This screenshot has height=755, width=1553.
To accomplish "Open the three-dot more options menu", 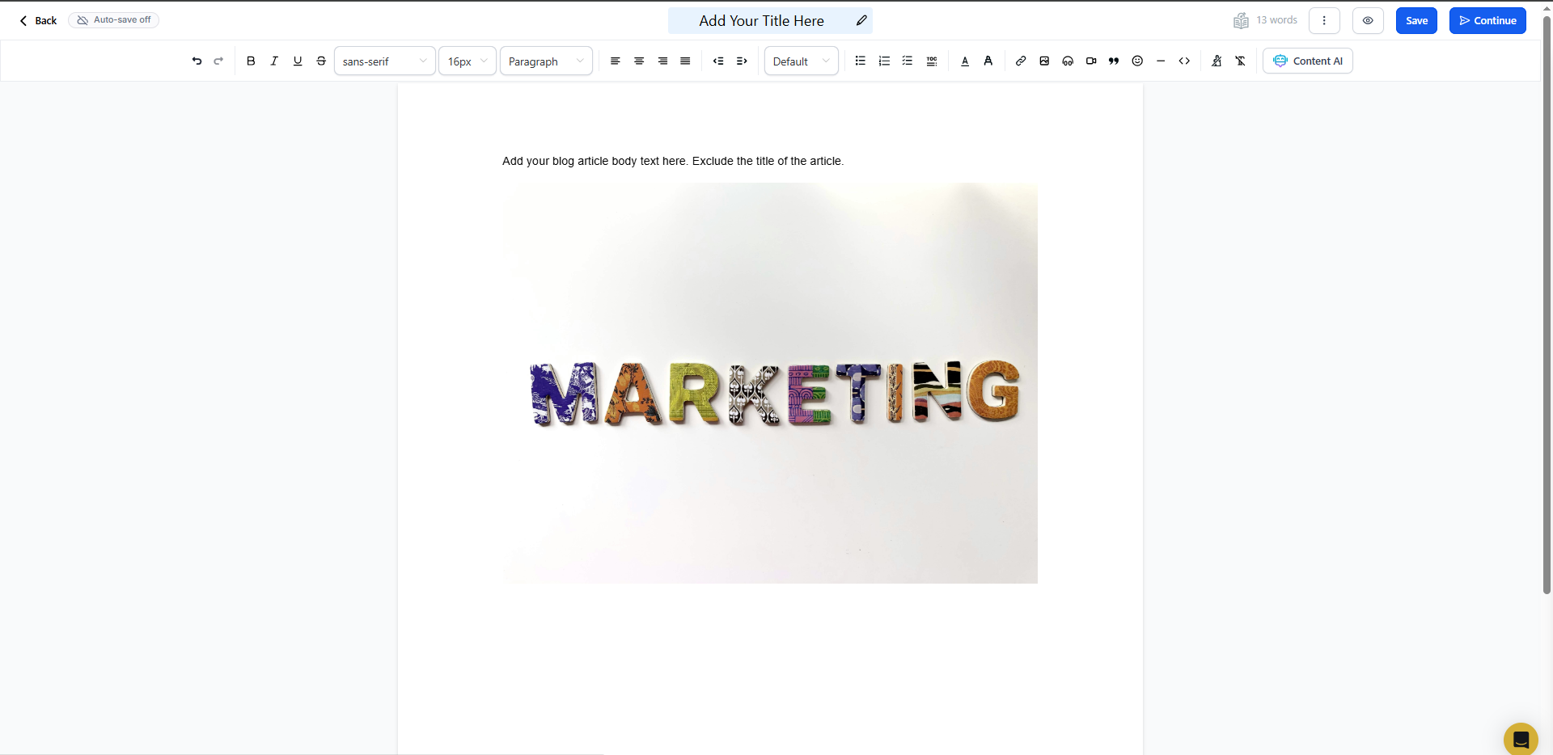I will click(x=1324, y=21).
